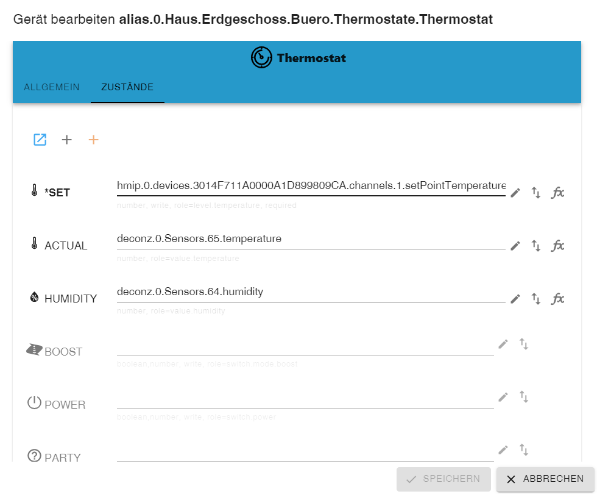Image resolution: width=597 pixels, height=494 pixels.
Task: Select the ZUSTÄNDE tab
Action: (127, 87)
